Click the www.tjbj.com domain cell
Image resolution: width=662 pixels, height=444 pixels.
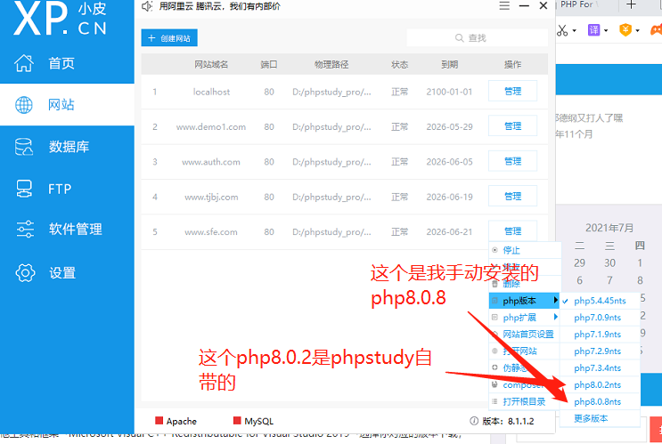[211, 197]
